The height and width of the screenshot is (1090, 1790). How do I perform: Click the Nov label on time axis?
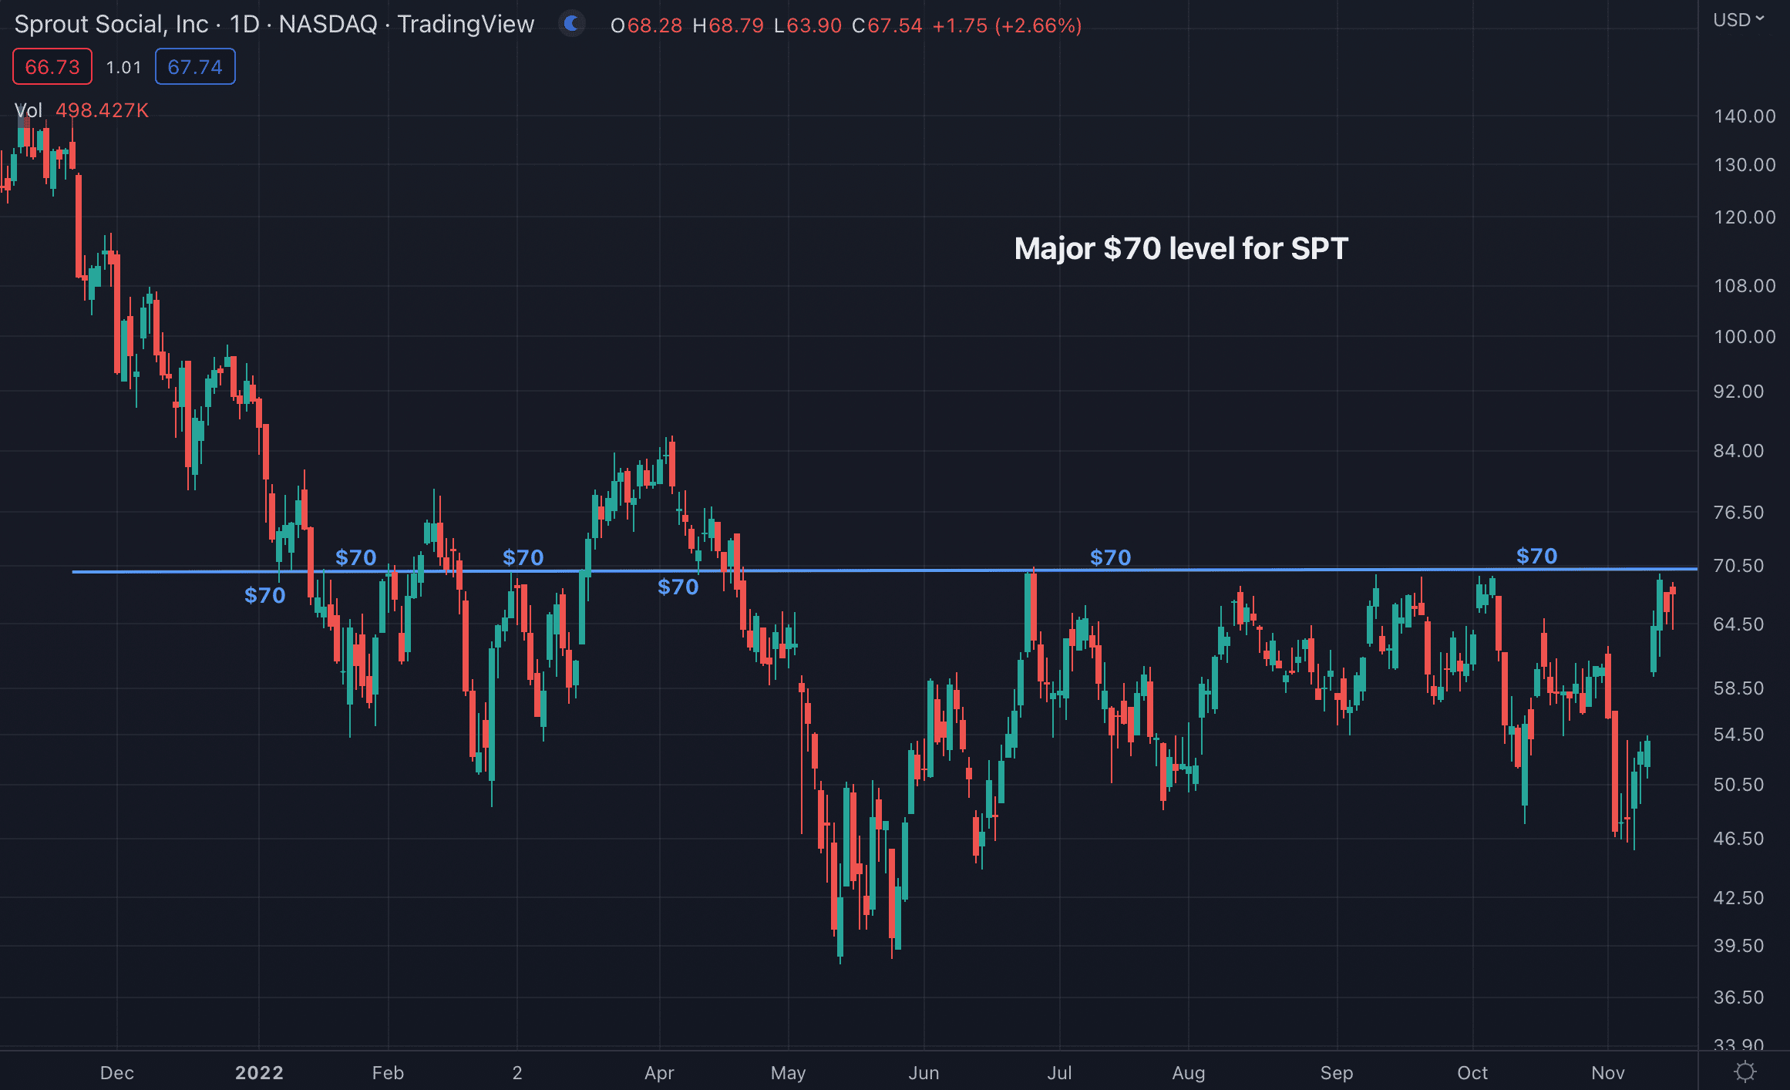[1607, 1072]
